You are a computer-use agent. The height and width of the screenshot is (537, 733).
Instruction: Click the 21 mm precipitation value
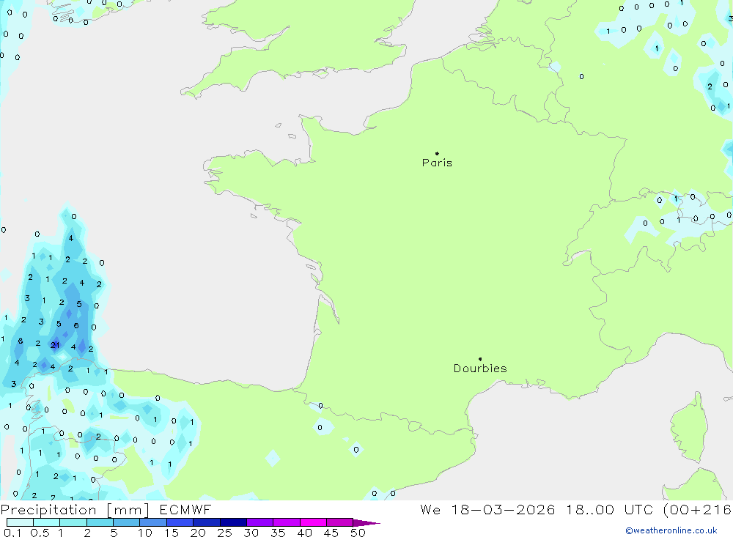coord(55,345)
